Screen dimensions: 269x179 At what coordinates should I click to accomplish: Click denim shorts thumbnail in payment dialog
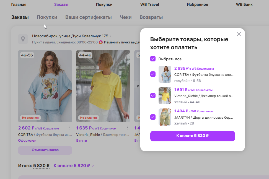pos(165,117)
